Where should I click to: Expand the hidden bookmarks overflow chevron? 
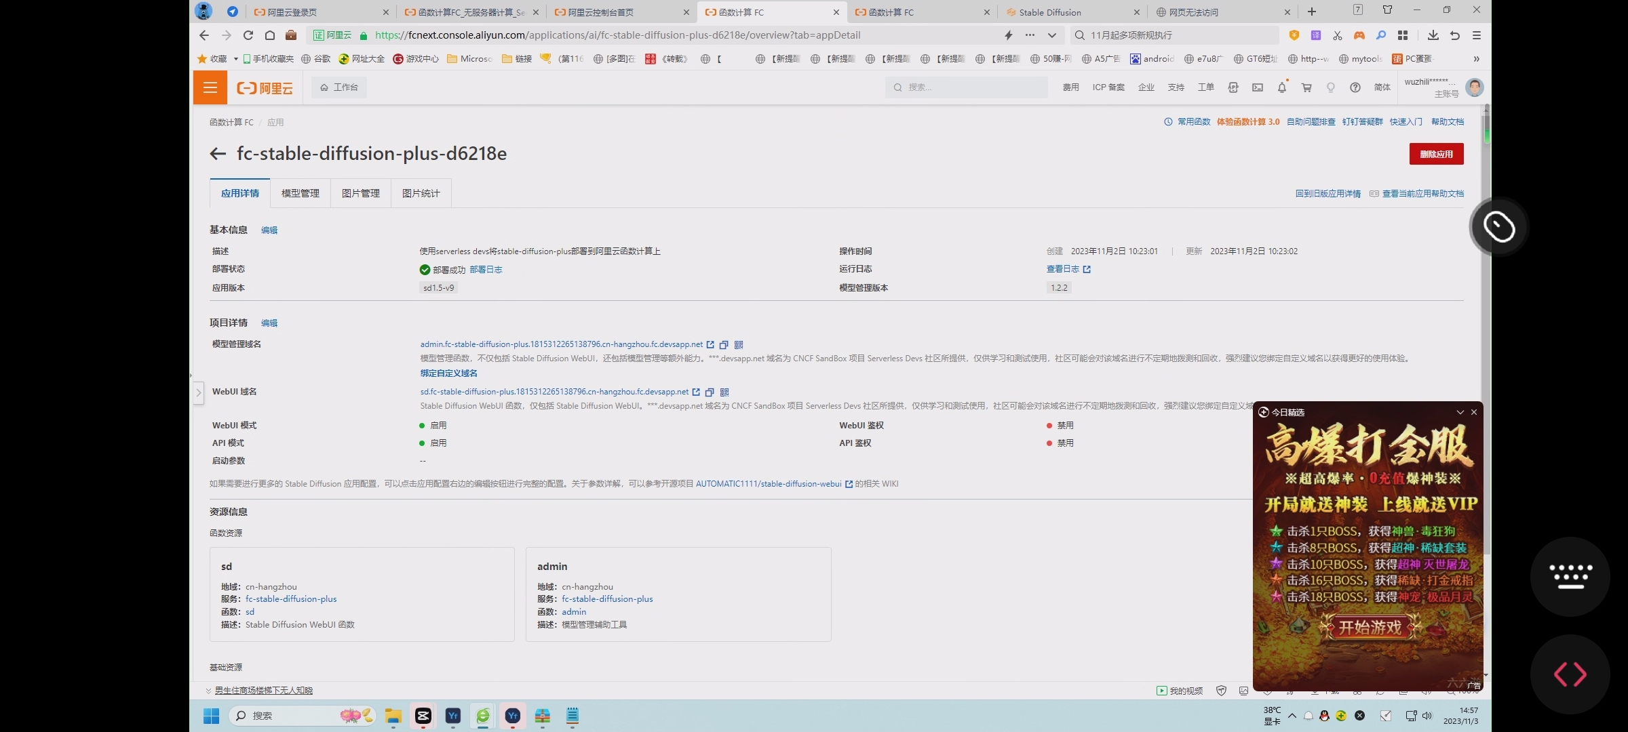click(x=1477, y=59)
